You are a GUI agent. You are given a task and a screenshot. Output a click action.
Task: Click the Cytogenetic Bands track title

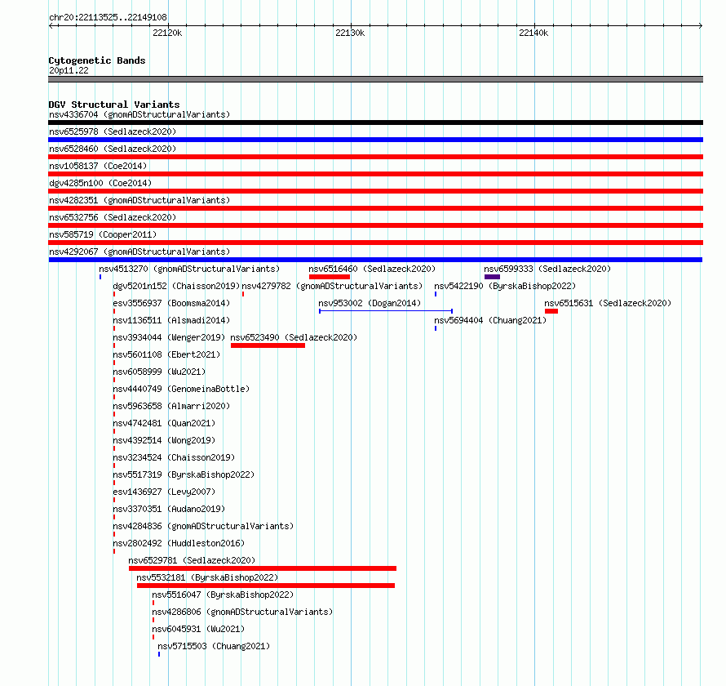97,60
